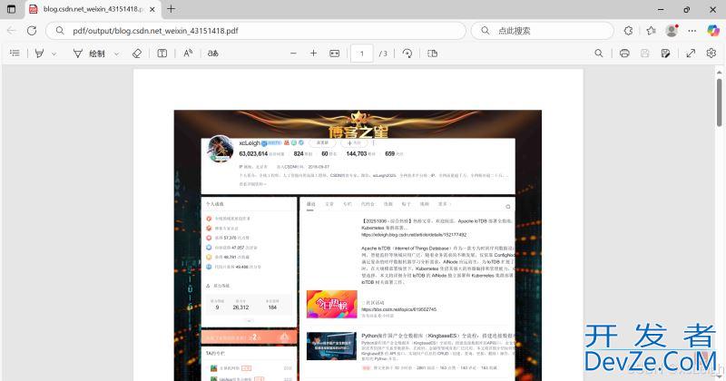Open the PDF table of contents panel

pos(15,54)
